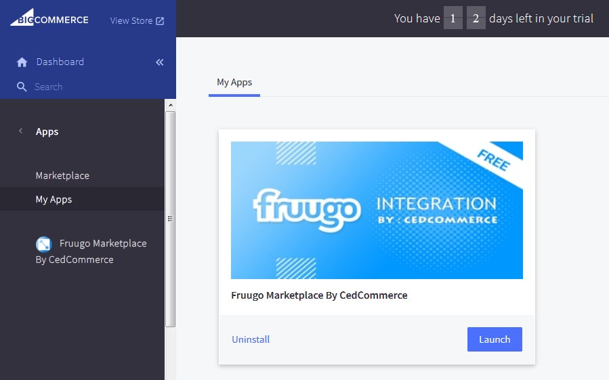Click the BigCommerce logo

49,18
